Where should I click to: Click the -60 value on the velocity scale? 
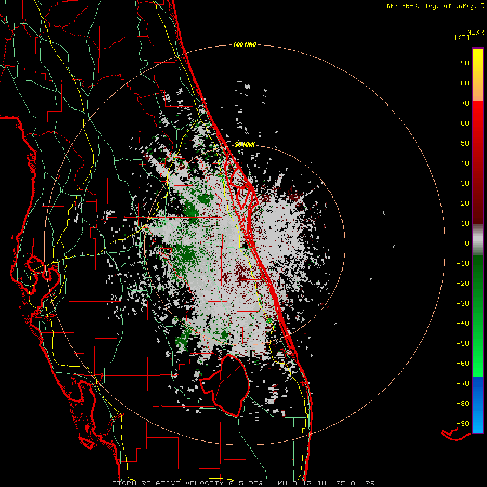click(463, 364)
